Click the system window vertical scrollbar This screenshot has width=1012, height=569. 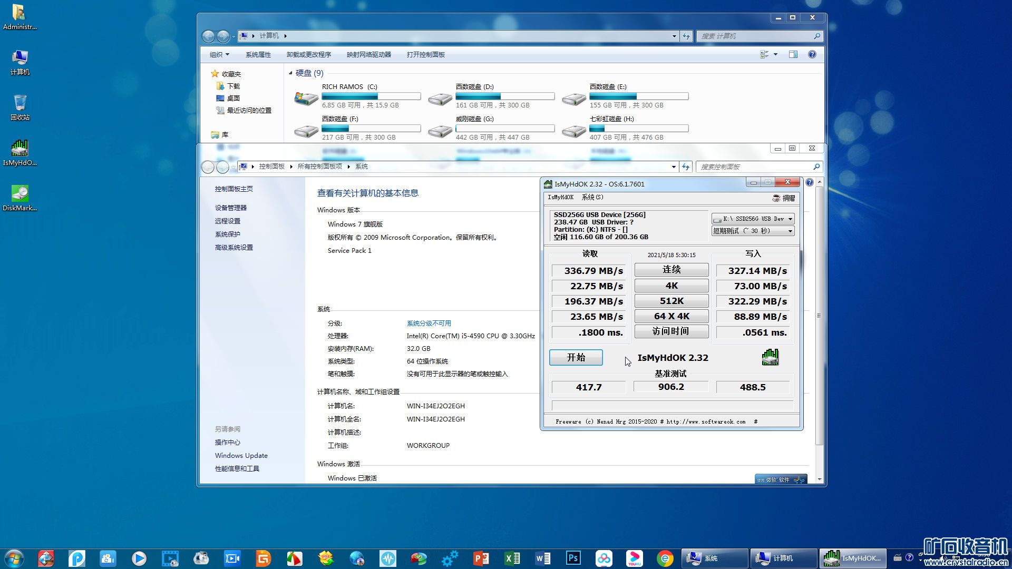click(x=819, y=316)
